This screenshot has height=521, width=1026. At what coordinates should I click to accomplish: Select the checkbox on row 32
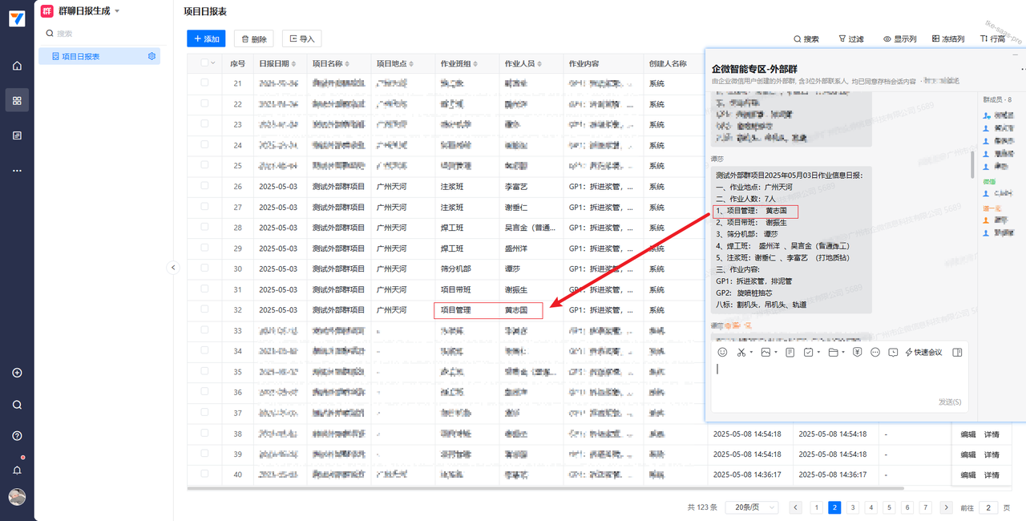click(x=204, y=310)
